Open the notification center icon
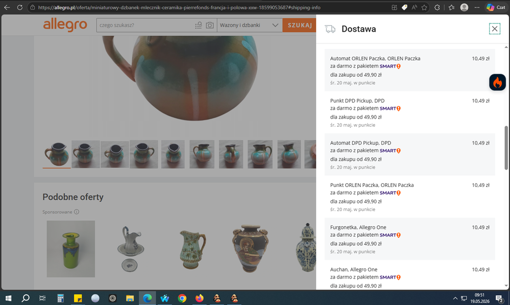 coord(499,298)
